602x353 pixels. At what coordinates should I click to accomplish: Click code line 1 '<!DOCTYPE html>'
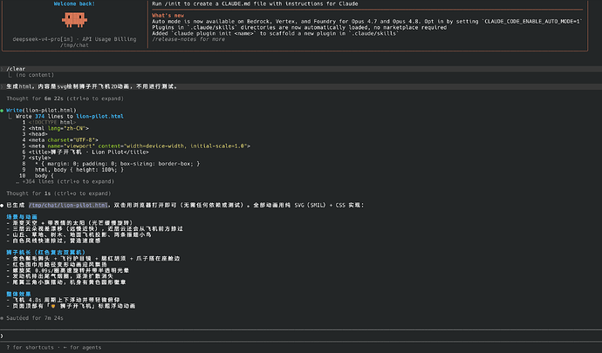pyautogui.click(x=51, y=122)
